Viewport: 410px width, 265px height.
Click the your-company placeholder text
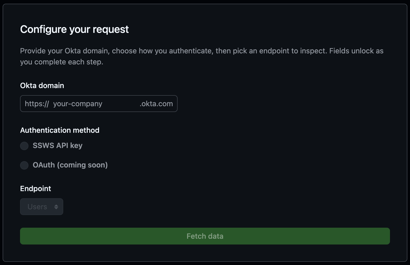pyautogui.click(x=78, y=104)
